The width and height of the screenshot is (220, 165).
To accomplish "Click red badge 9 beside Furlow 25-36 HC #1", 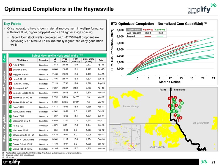I will coord(10,102).
